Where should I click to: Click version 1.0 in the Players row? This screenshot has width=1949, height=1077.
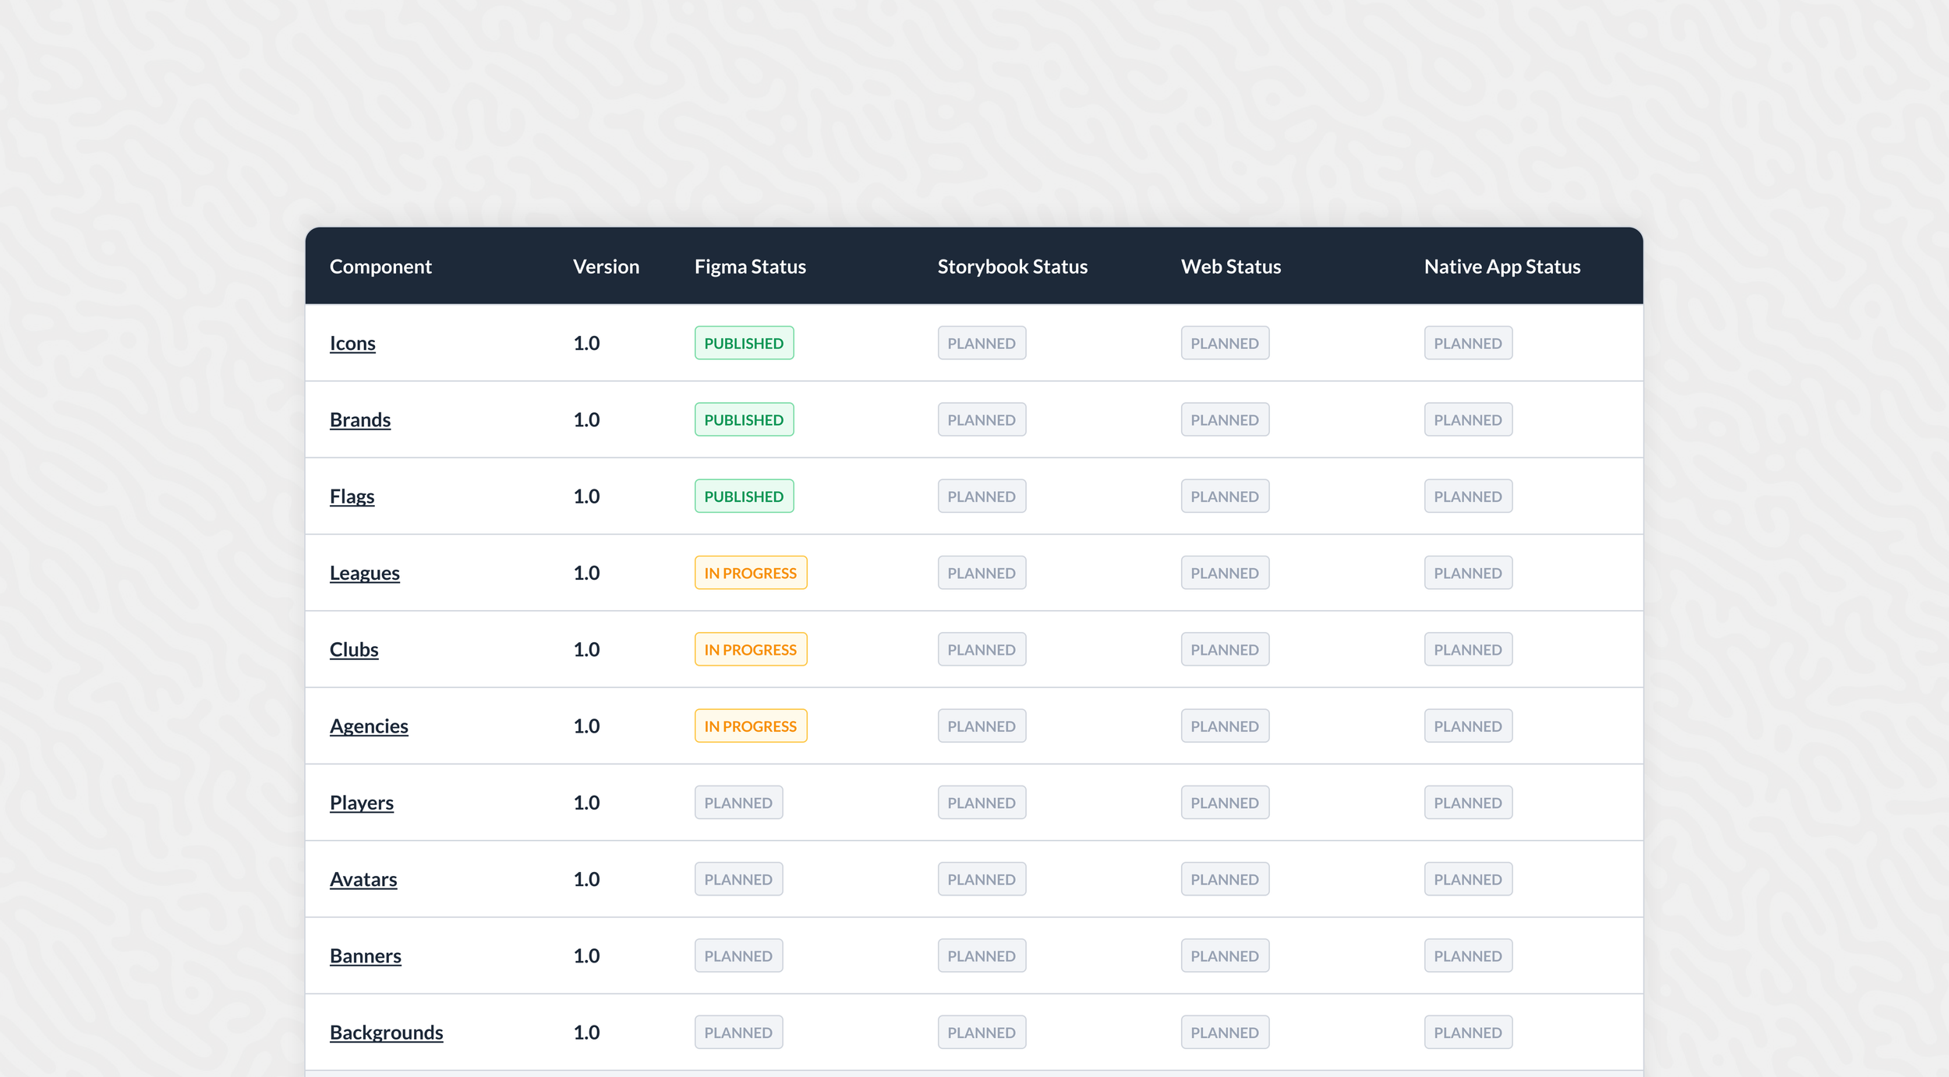click(586, 803)
